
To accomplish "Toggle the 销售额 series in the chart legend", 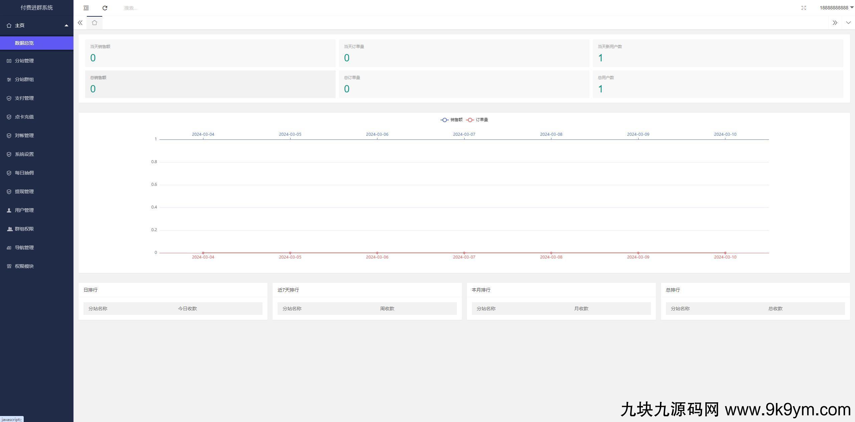I will pos(452,120).
